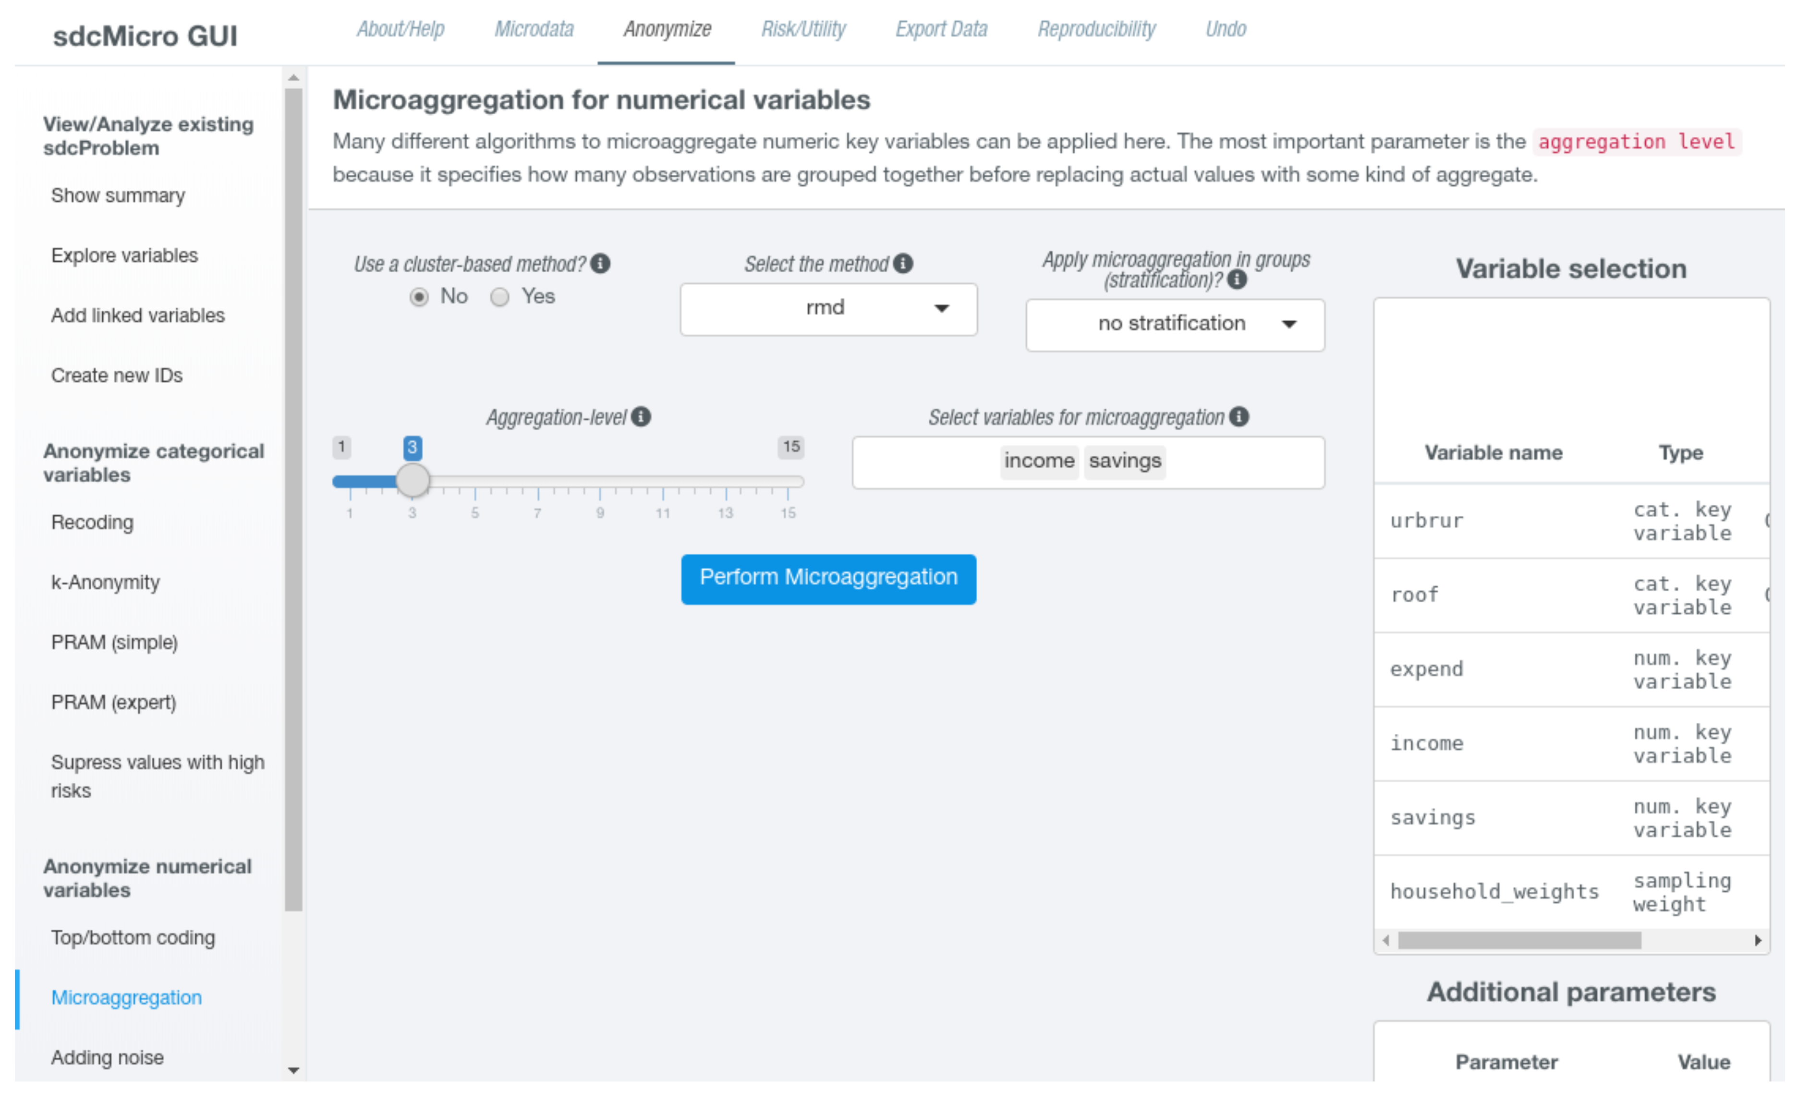Select the Yes cluster-based radio button
1797x1093 pixels.
click(x=499, y=297)
